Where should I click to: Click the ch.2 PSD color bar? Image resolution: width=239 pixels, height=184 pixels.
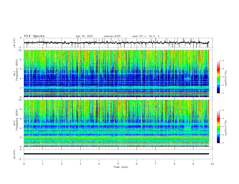pos(218,127)
